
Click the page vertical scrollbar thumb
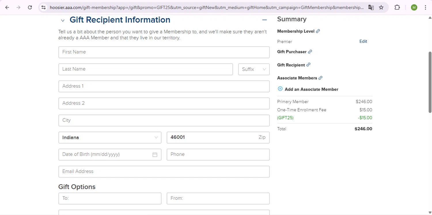pos(430,82)
